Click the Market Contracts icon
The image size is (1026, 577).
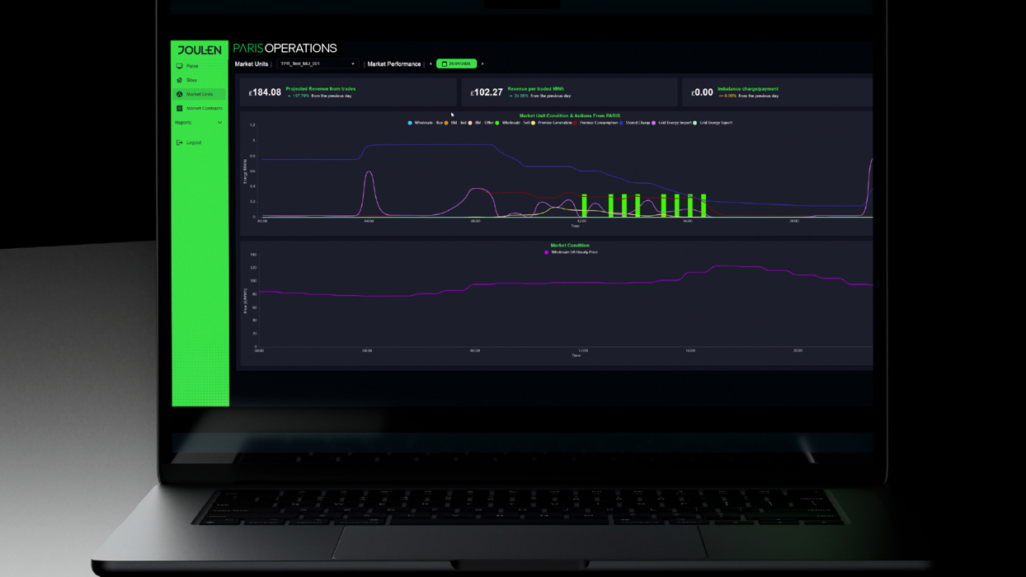click(180, 108)
